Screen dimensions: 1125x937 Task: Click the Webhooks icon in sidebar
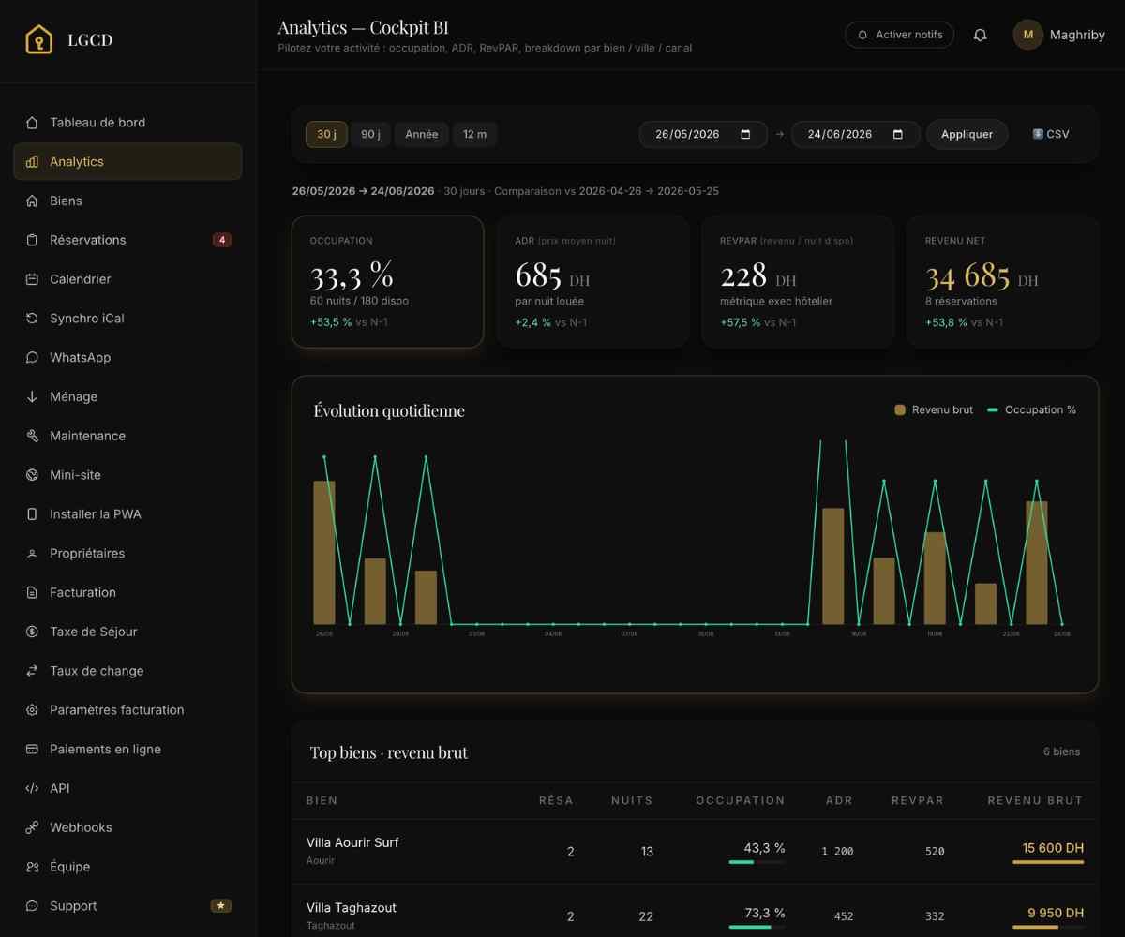32,827
